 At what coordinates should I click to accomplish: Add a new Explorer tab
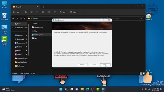pos(43,7)
